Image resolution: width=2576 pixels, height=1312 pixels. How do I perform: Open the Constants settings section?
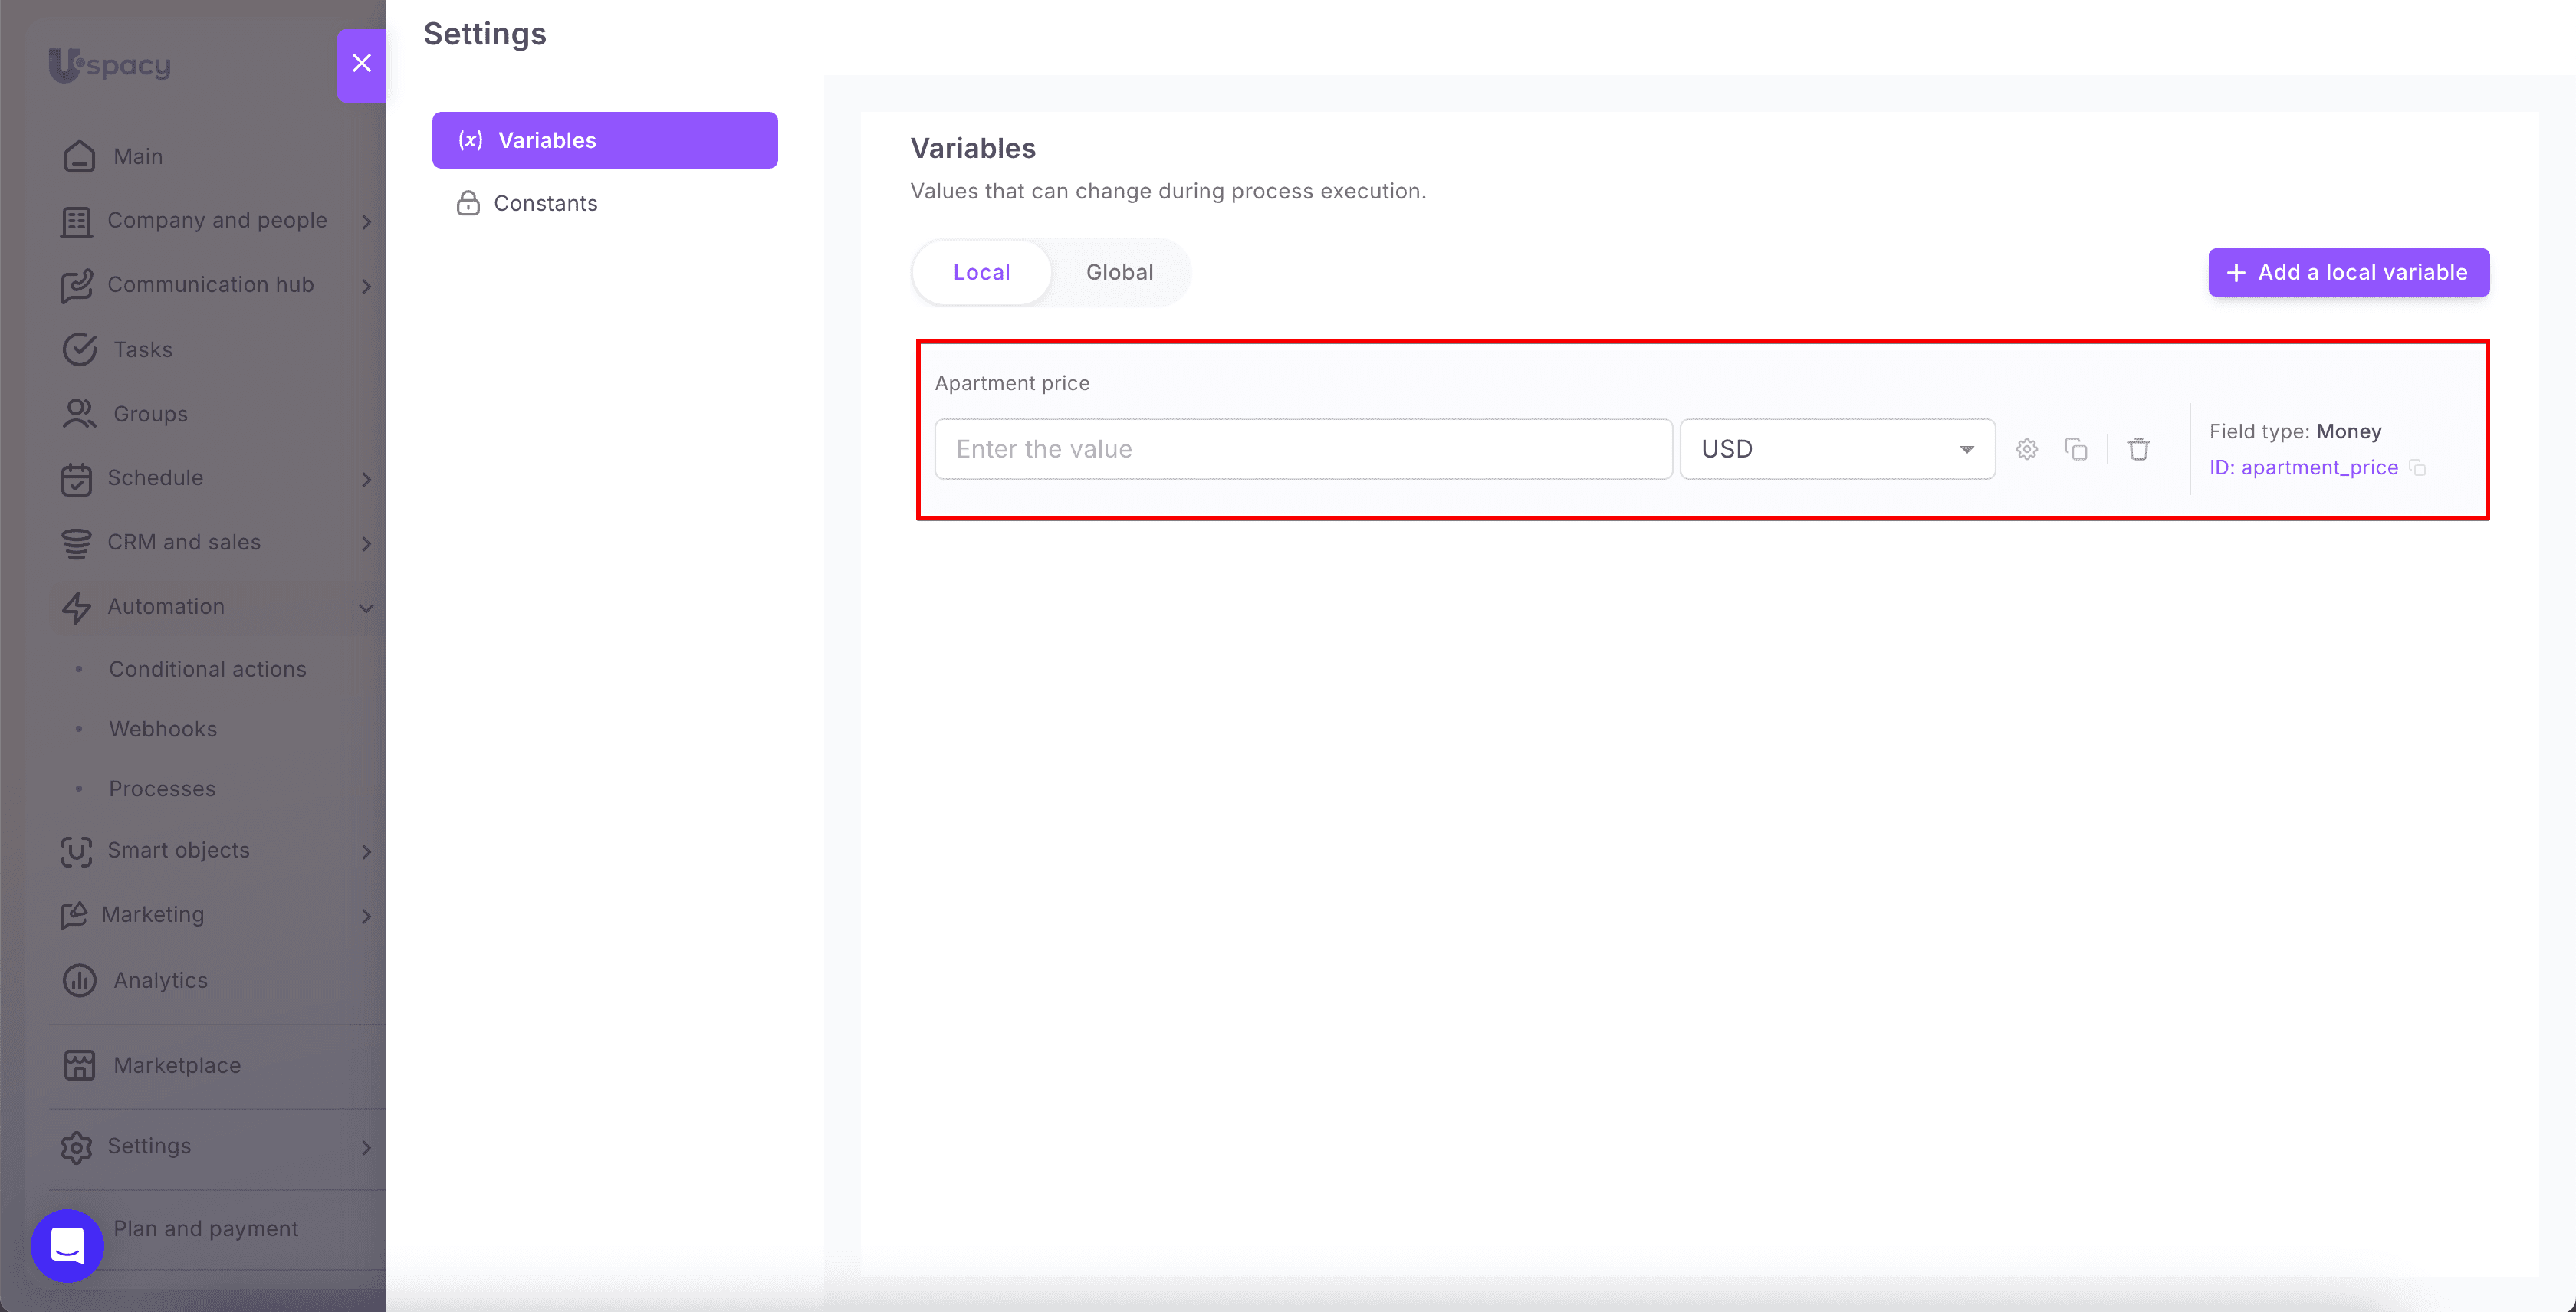(605, 203)
